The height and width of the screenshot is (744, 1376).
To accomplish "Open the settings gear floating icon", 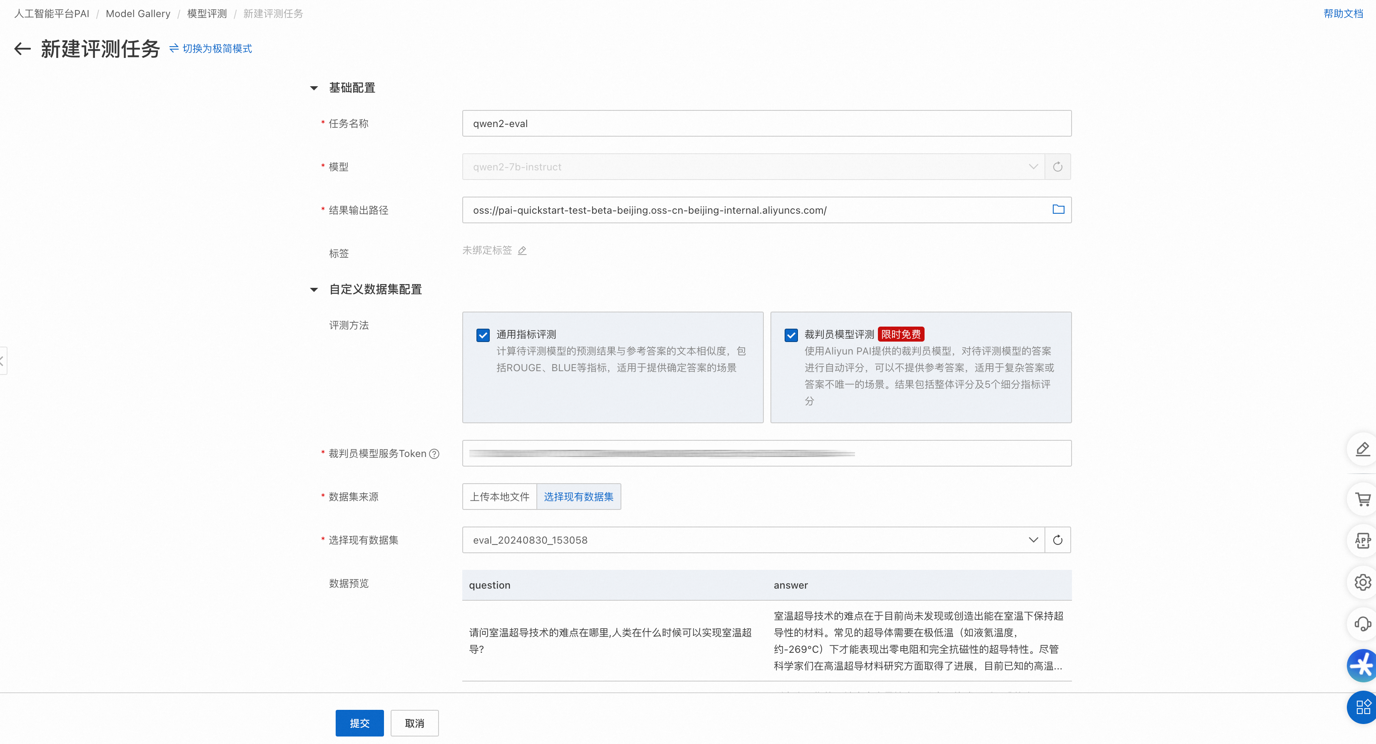I will click(x=1363, y=582).
